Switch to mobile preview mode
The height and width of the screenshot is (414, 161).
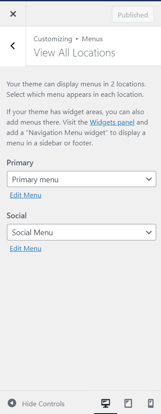[x=151, y=403]
